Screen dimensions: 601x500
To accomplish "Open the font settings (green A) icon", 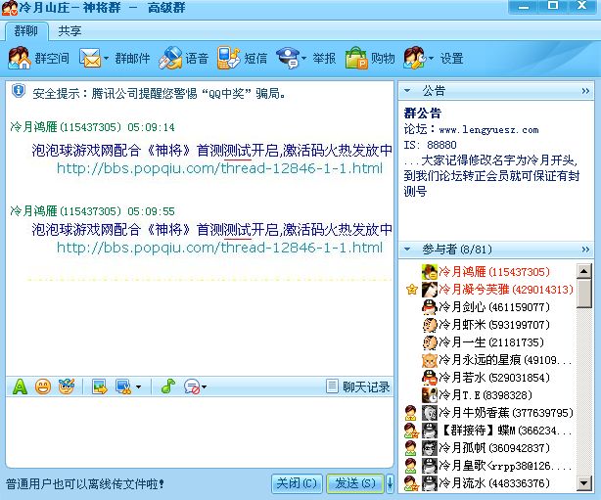I will pyautogui.click(x=20, y=386).
